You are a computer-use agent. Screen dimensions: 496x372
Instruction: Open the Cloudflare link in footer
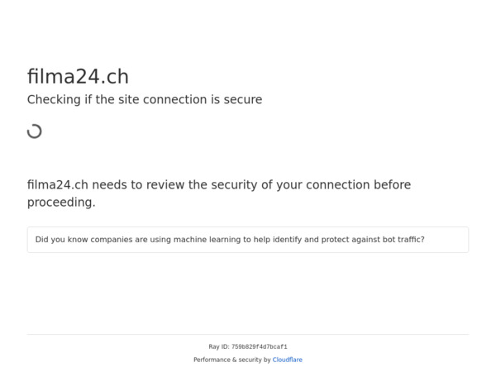click(287, 360)
